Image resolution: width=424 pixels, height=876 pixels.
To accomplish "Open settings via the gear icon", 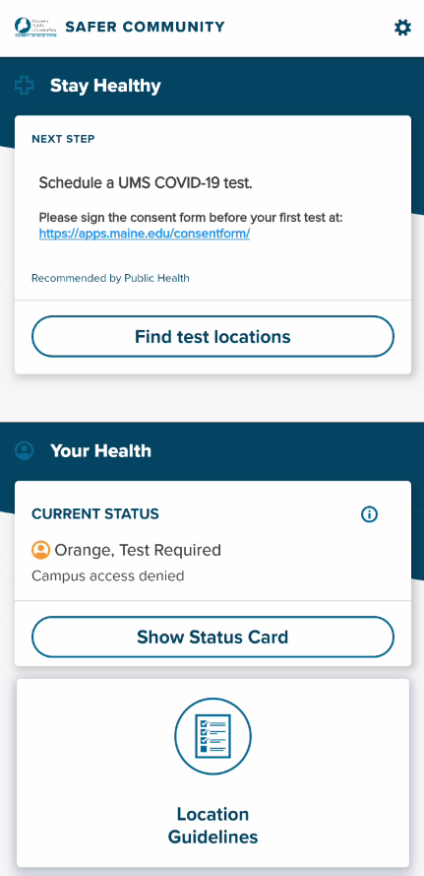I will point(402,28).
